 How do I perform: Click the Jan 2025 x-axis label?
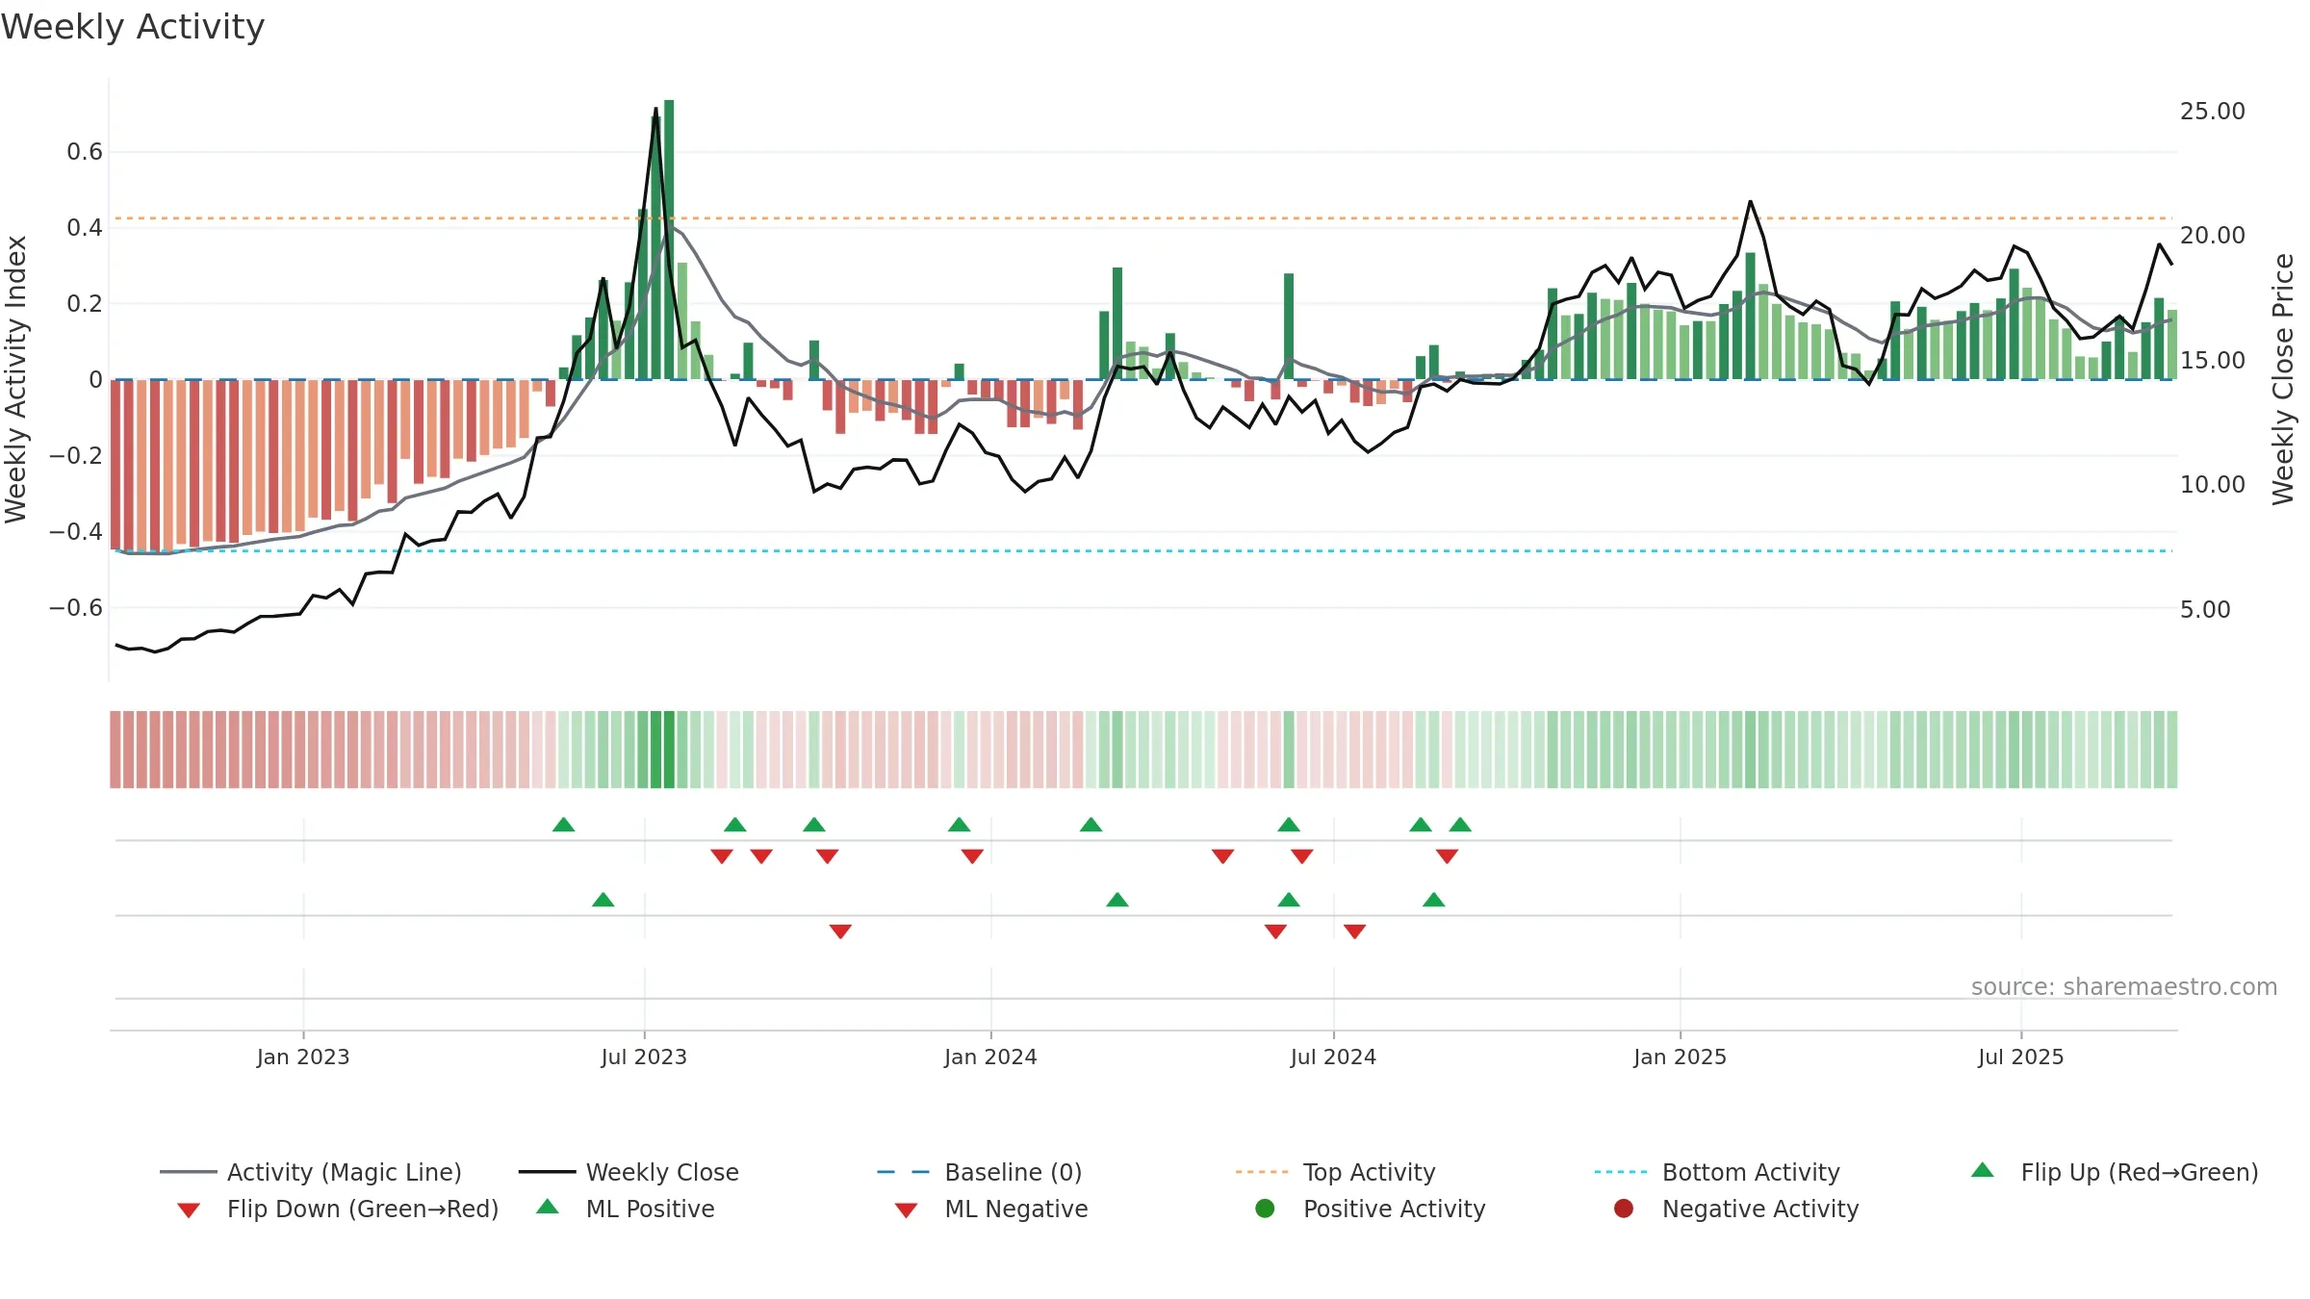1680,1057
